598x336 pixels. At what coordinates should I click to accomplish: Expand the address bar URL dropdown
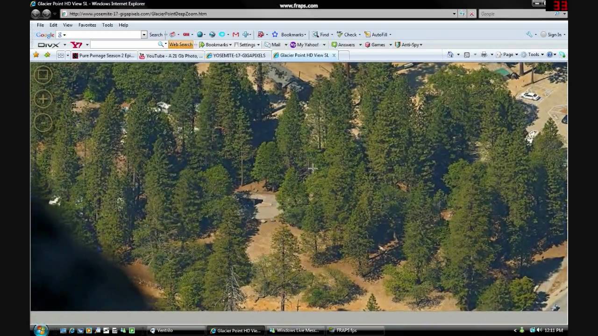454,14
